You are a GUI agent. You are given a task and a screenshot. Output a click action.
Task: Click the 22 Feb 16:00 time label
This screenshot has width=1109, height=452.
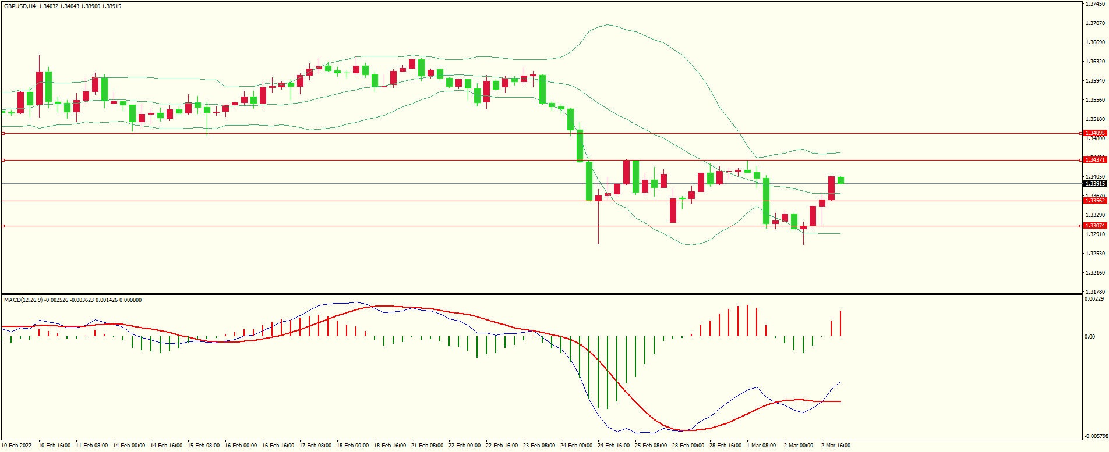tap(502, 446)
